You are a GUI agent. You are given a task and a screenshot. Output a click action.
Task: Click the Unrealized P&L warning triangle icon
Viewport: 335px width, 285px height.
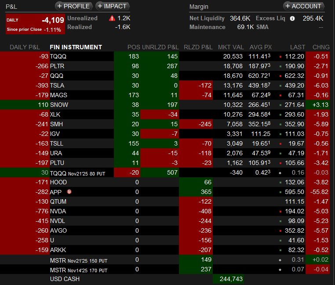[x=112, y=18]
